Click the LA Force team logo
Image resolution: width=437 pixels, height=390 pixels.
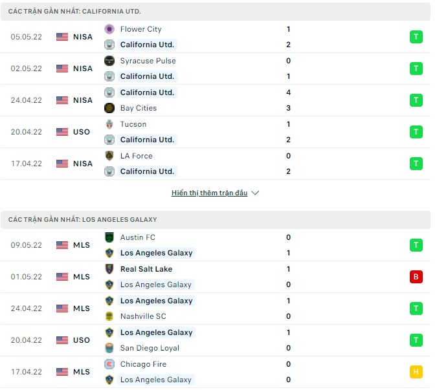click(x=109, y=156)
